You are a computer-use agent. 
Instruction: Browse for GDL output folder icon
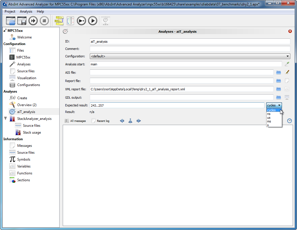(x=279, y=97)
